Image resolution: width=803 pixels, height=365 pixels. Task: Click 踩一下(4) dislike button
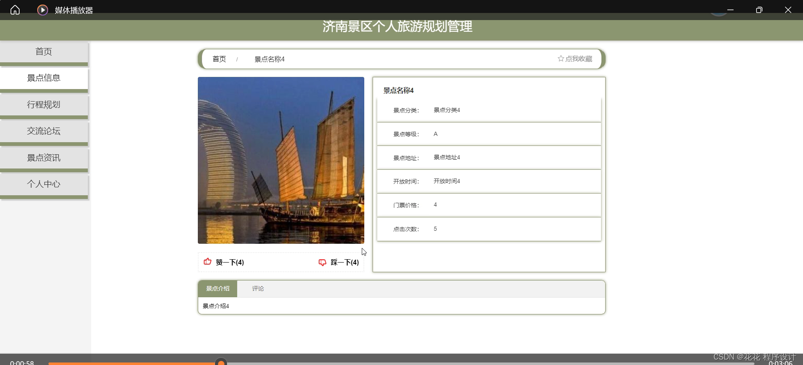(339, 262)
